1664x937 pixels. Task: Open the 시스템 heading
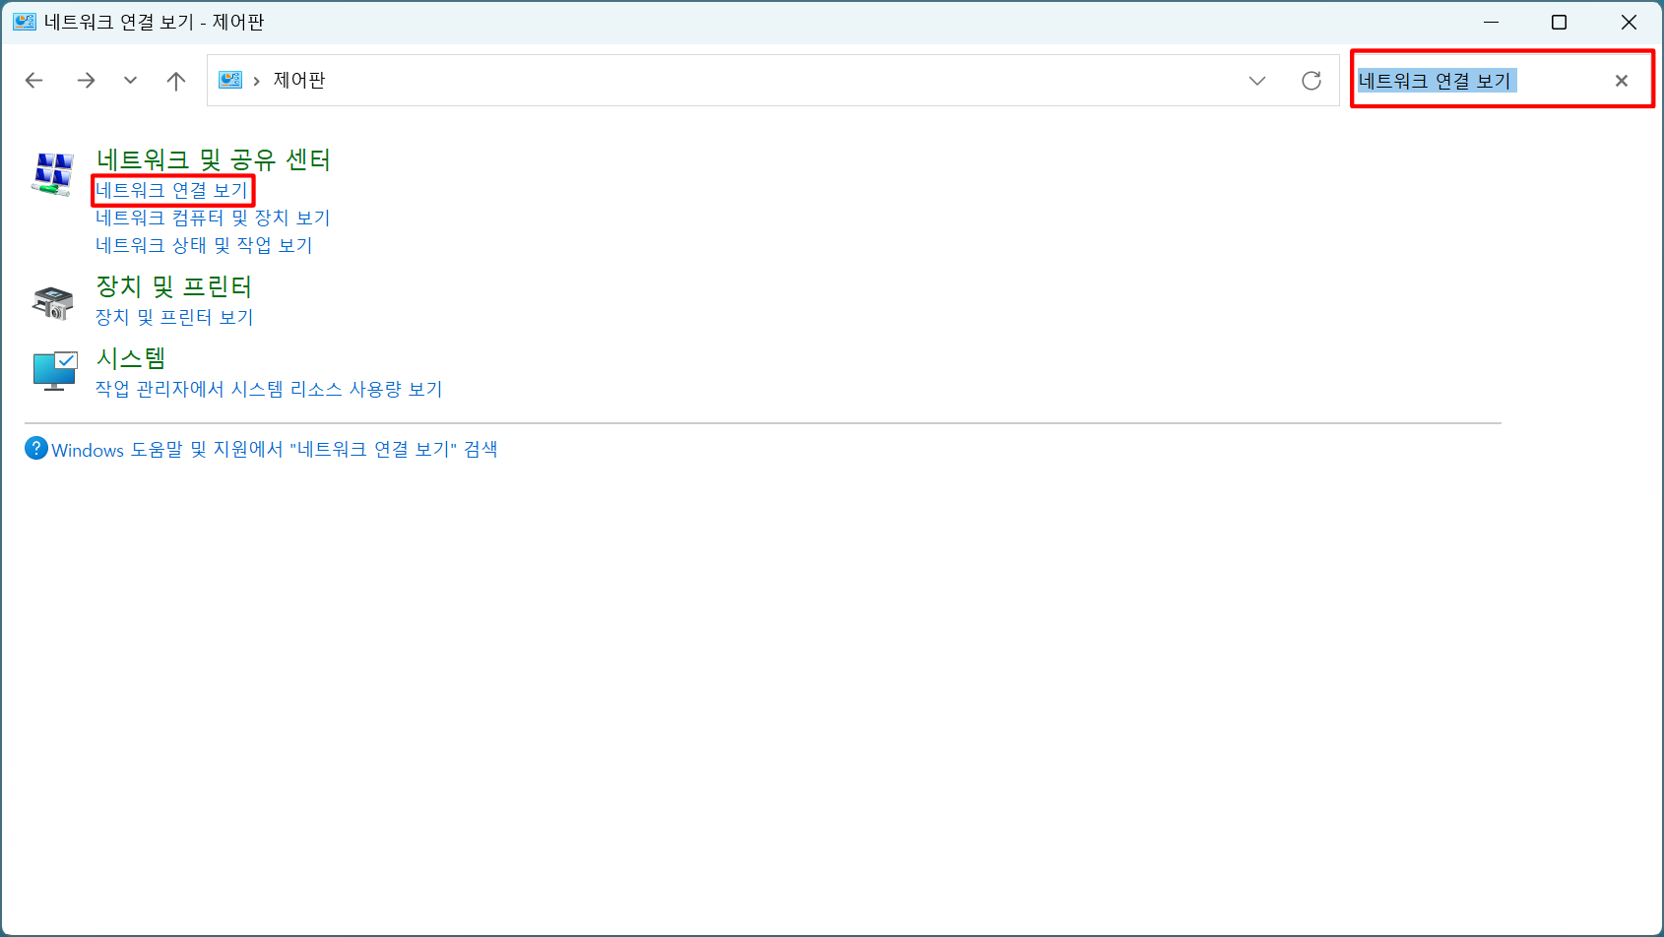pos(131,358)
